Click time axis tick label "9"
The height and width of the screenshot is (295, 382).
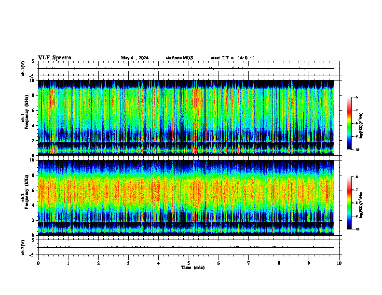pyautogui.click(x=309, y=263)
